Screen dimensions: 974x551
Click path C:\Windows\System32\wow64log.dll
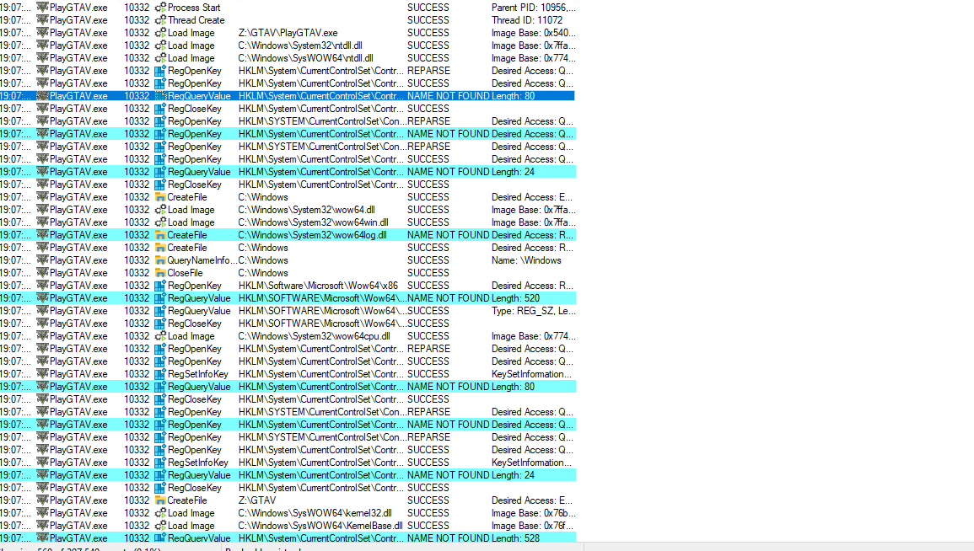coord(313,235)
